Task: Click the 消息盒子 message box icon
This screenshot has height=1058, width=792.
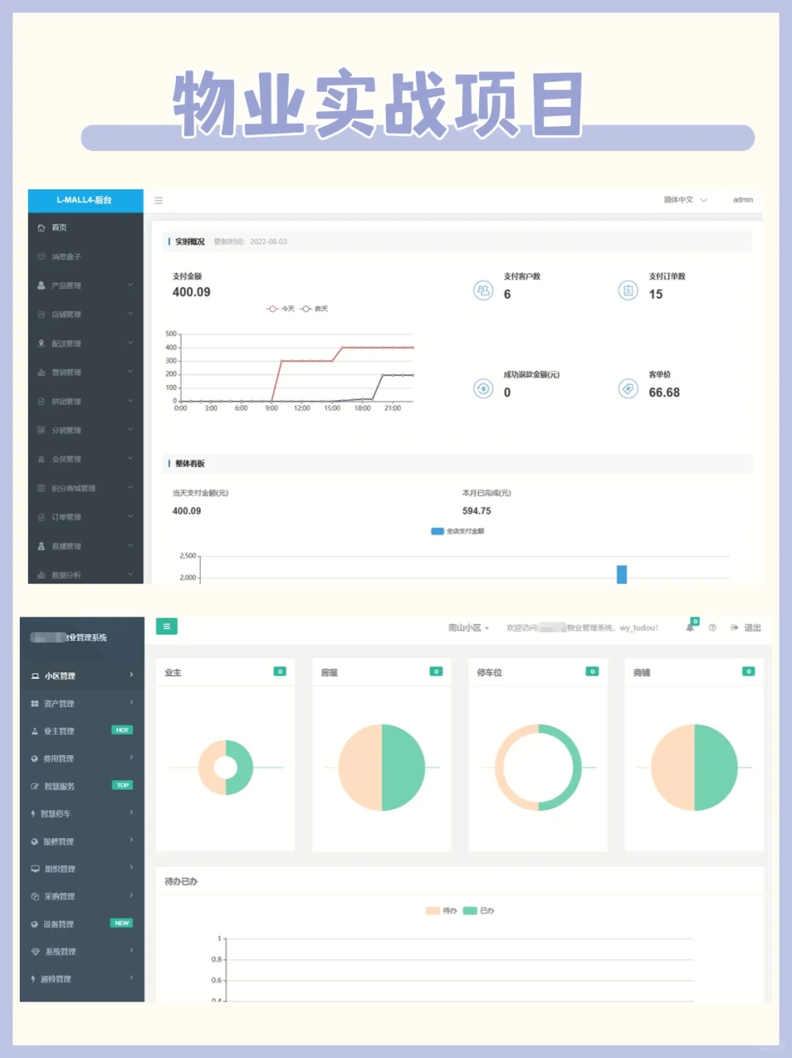Action: coord(41,257)
